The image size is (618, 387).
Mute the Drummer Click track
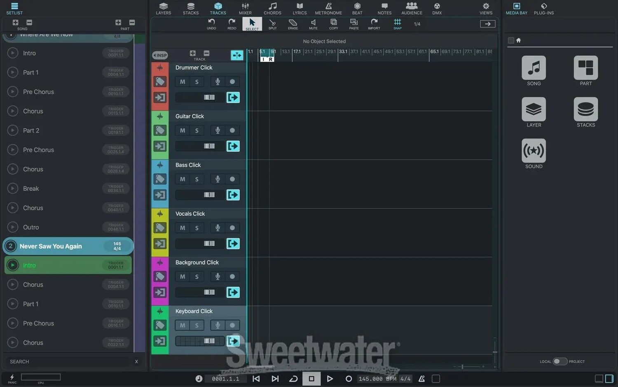pyautogui.click(x=183, y=82)
